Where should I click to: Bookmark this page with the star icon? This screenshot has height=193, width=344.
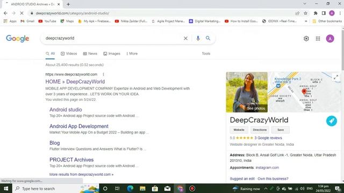click(x=305, y=13)
